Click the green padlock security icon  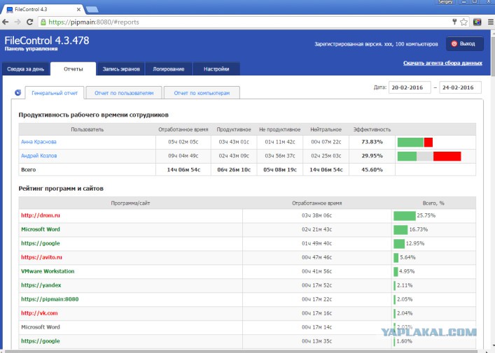pyautogui.click(x=43, y=22)
